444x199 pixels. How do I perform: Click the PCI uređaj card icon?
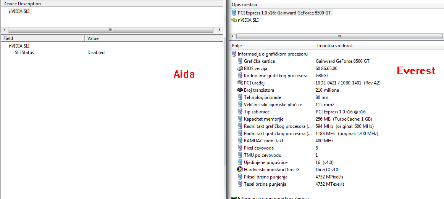[x=240, y=83]
